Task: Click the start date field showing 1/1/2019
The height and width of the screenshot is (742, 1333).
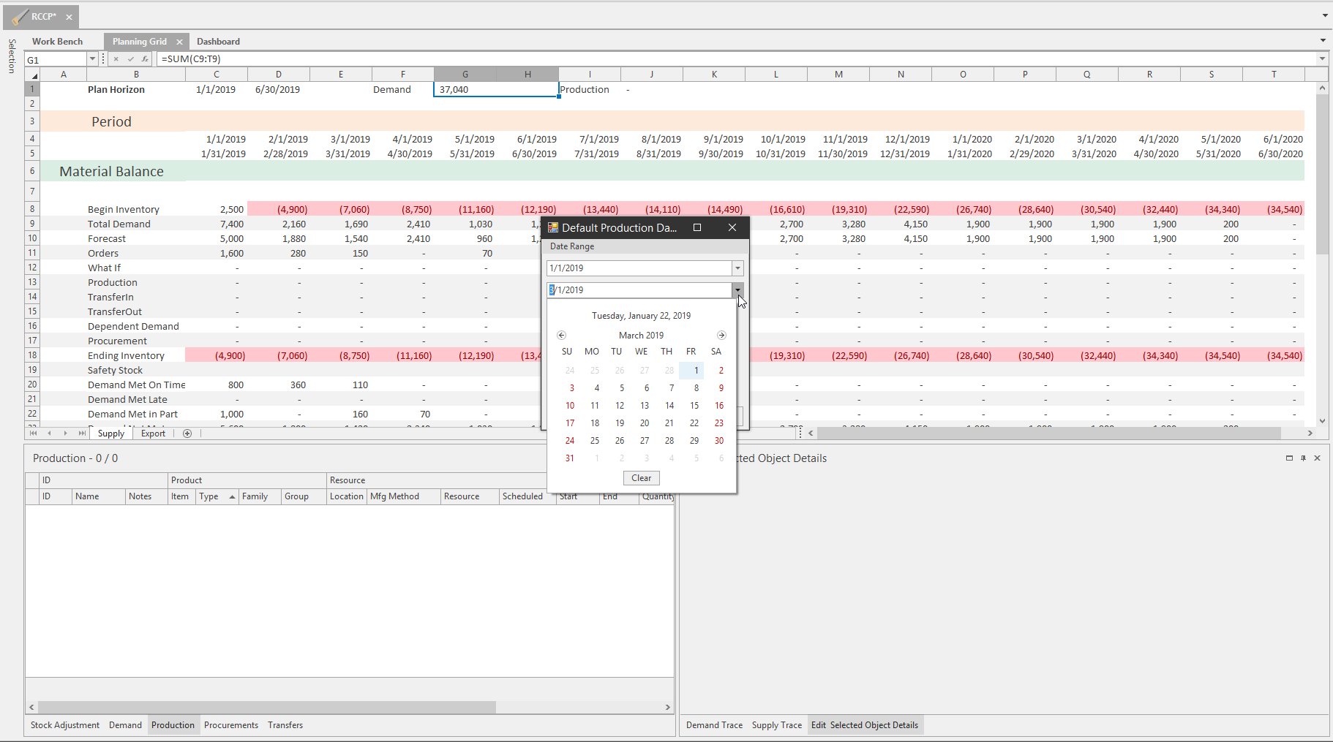Action: pos(639,268)
